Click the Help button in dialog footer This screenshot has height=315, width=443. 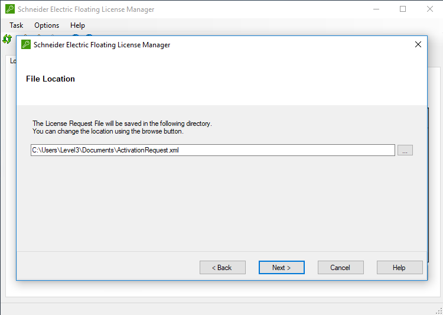399,268
